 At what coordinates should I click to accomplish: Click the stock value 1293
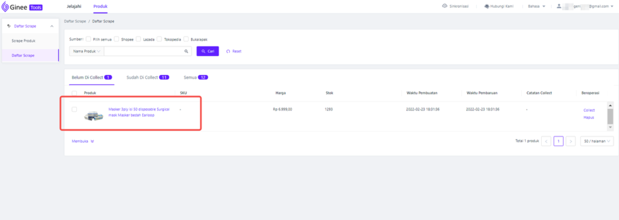pyautogui.click(x=329, y=109)
